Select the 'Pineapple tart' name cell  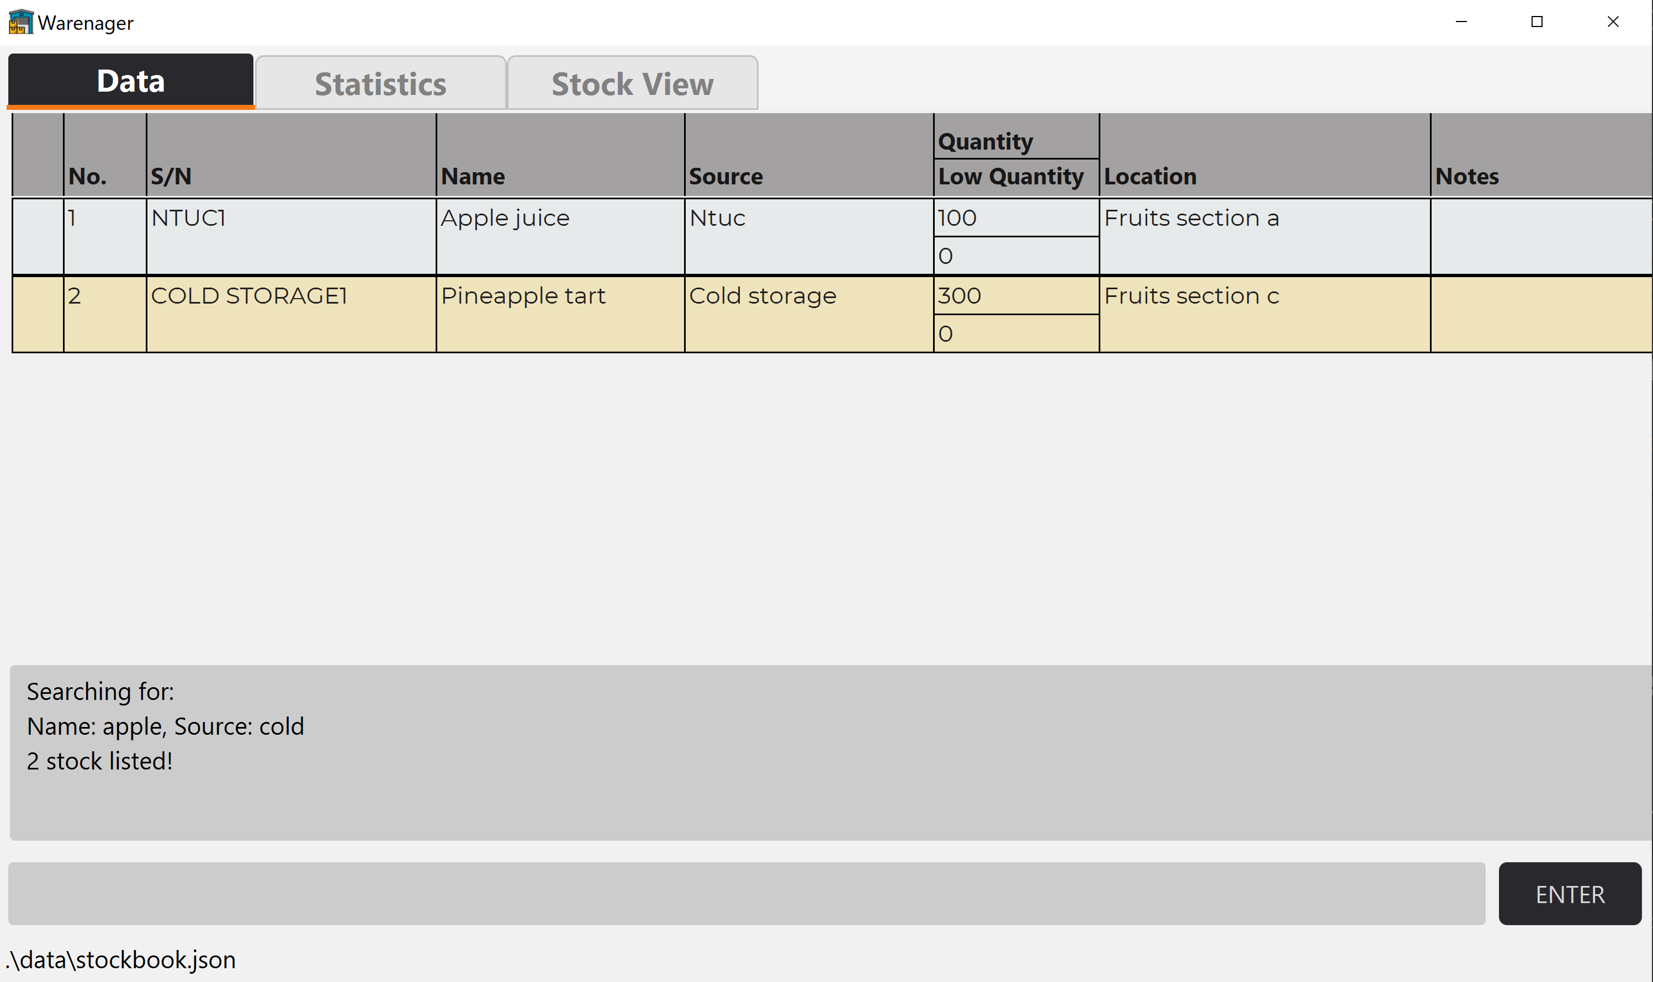[x=560, y=314]
